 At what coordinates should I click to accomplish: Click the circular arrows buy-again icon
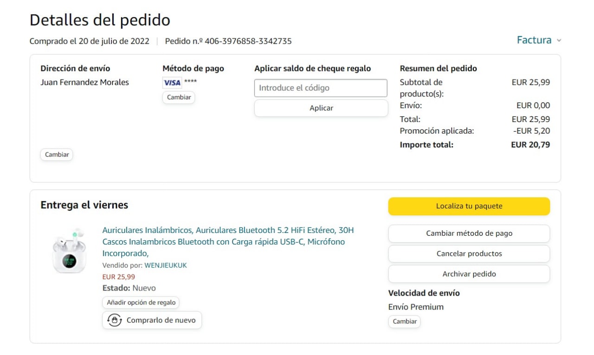pyautogui.click(x=114, y=320)
